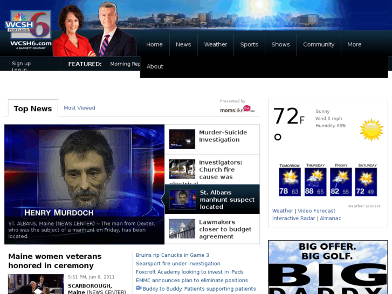Click the St. Albans manhunt thumbnail
The width and height of the screenshot is (392, 294).
[x=182, y=200]
